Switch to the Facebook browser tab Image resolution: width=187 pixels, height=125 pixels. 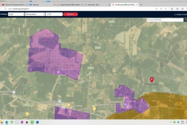click(x=42, y=5)
